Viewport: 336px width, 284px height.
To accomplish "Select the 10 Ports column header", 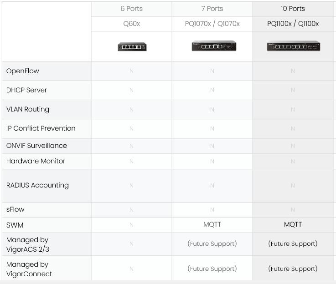I will (x=293, y=9).
